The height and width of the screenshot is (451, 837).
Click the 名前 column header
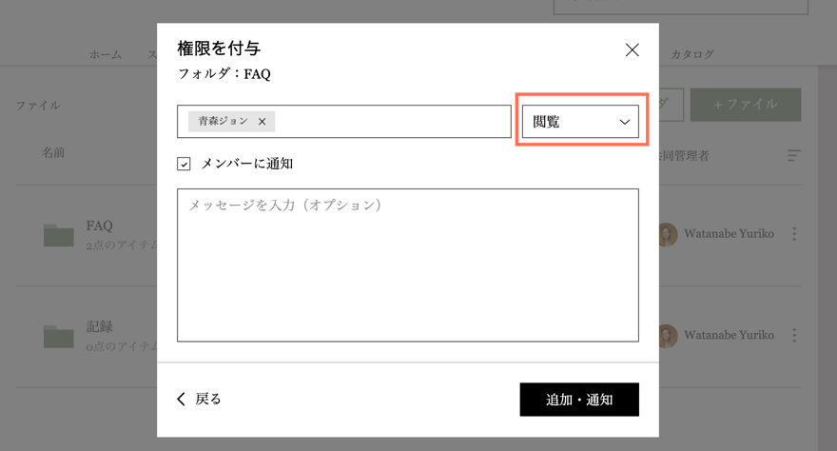(53, 152)
